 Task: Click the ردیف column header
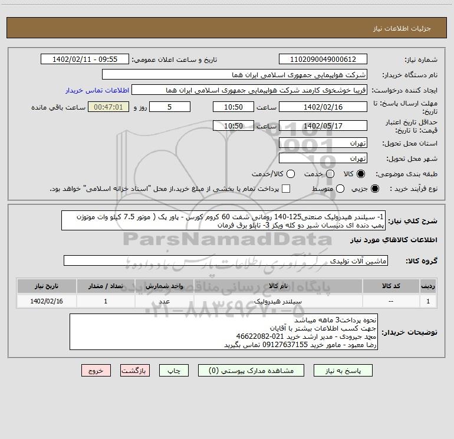tap(428, 286)
